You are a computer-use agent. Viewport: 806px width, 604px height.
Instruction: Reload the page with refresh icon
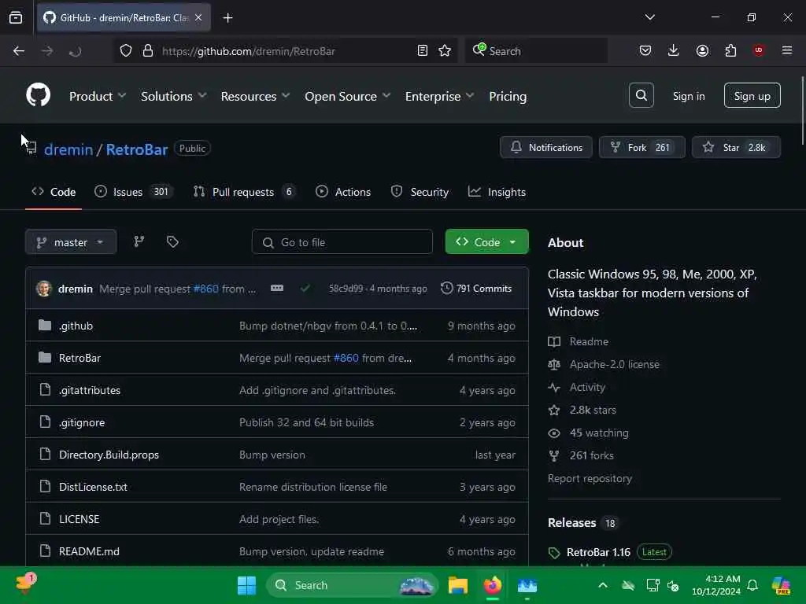[x=75, y=50]
